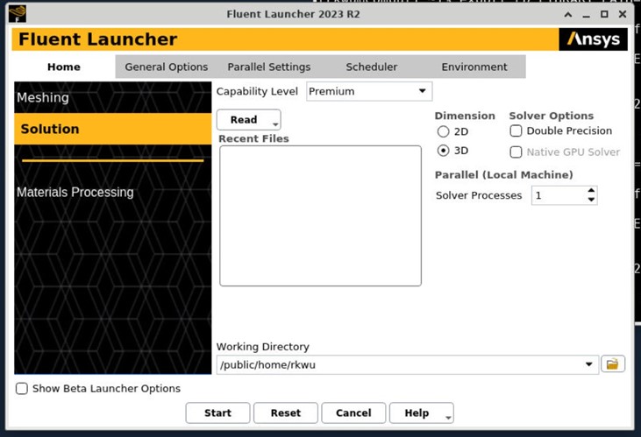Screen dimensions: 641x437
Task: Enable Double Precision solver option
Action: (x=516, y=131)
